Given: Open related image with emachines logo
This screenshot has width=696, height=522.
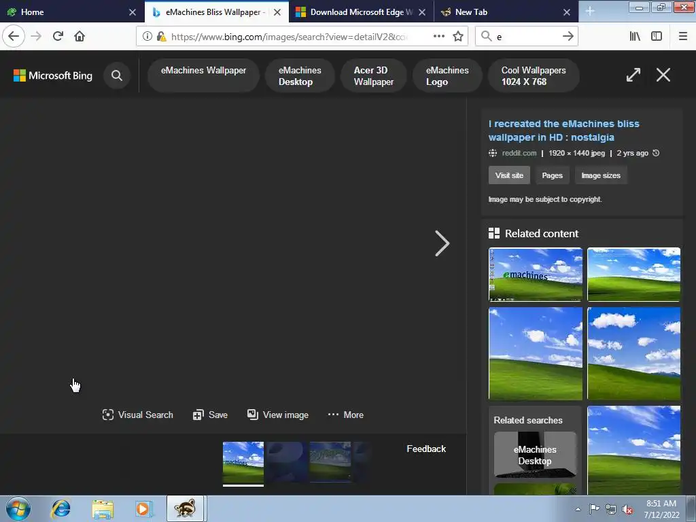Looking at the screenshot, I should 536,275.
